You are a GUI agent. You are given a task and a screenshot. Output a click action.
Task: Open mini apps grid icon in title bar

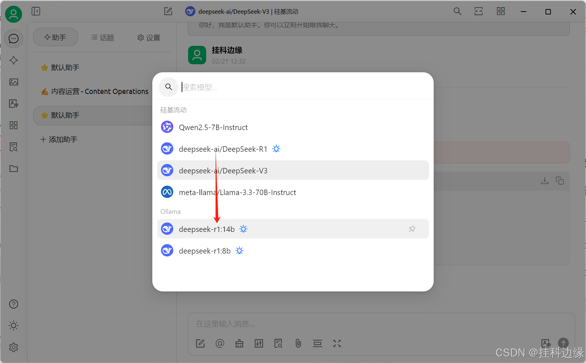pos(501,11)
